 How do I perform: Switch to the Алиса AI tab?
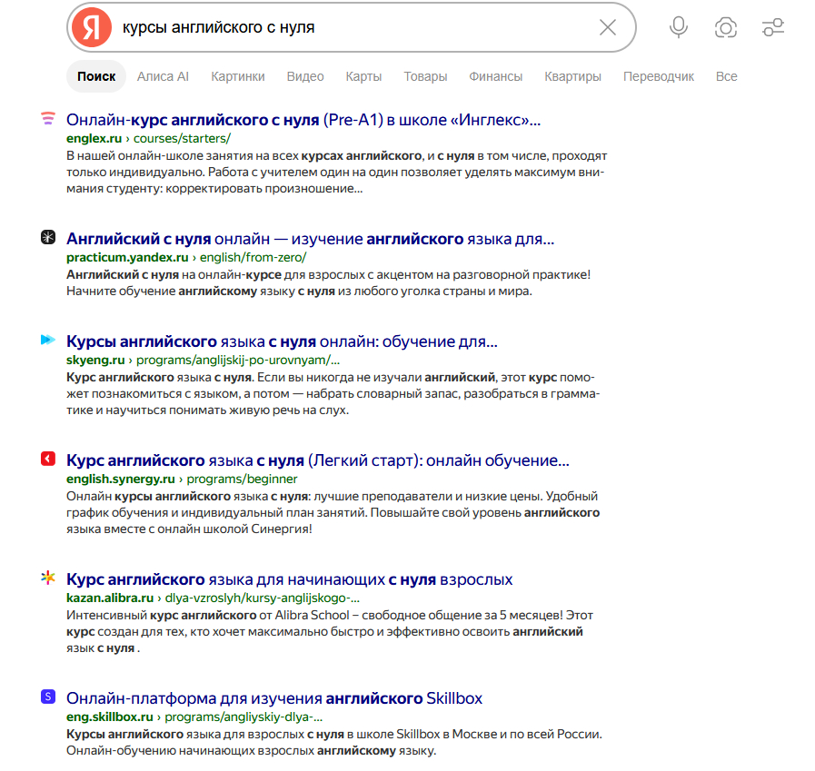[163, 76]
